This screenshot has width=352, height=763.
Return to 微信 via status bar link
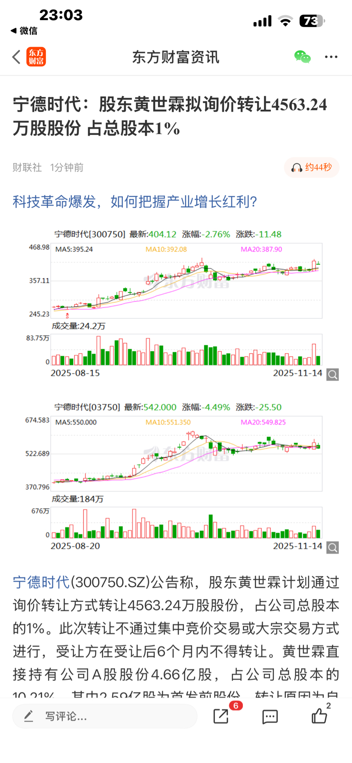coord(24,31)
